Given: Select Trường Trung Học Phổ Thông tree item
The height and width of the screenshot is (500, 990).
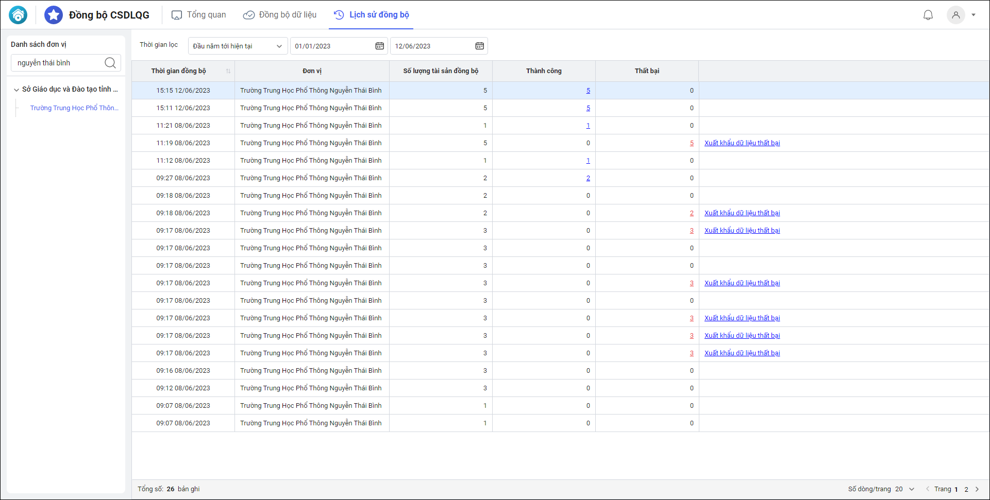Looking at the screenshot, I should (74, 108).
